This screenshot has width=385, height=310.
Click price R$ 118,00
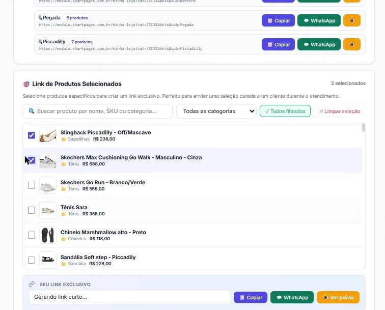(100, 239)
